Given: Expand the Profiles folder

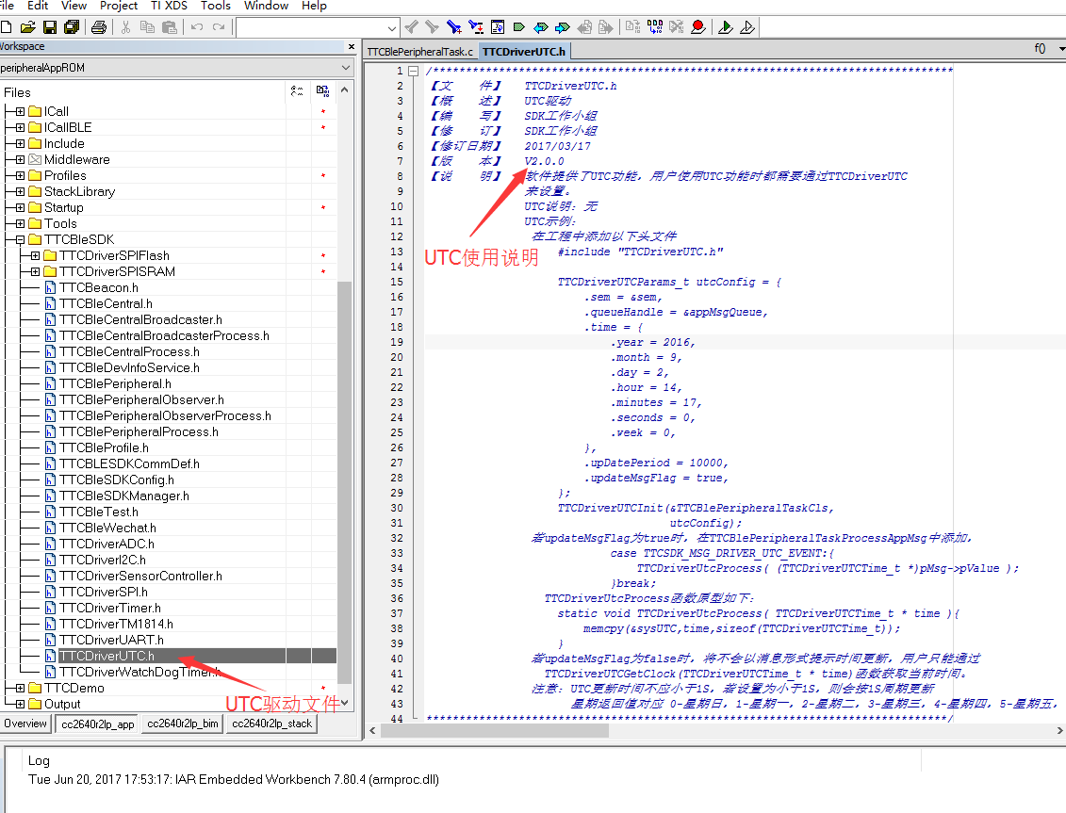Looking at the screenshot, I should point(20,175).
